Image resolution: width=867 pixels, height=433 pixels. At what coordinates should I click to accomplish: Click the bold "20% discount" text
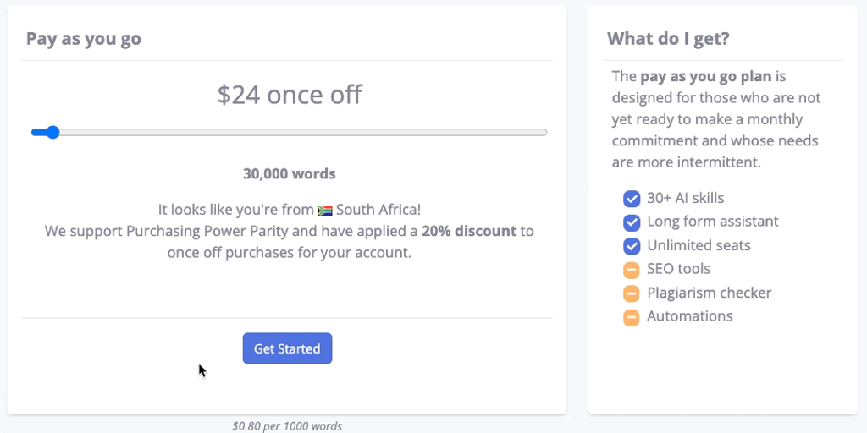469,231
